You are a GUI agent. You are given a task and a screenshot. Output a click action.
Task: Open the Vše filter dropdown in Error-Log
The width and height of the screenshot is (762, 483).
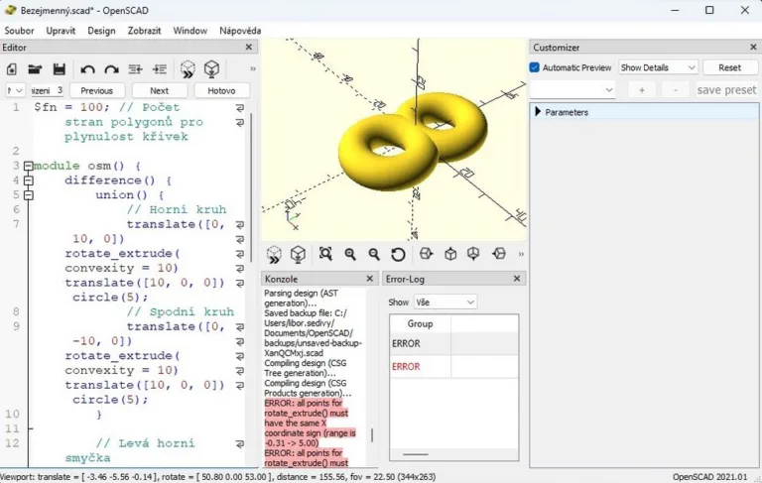click(444, 302)
